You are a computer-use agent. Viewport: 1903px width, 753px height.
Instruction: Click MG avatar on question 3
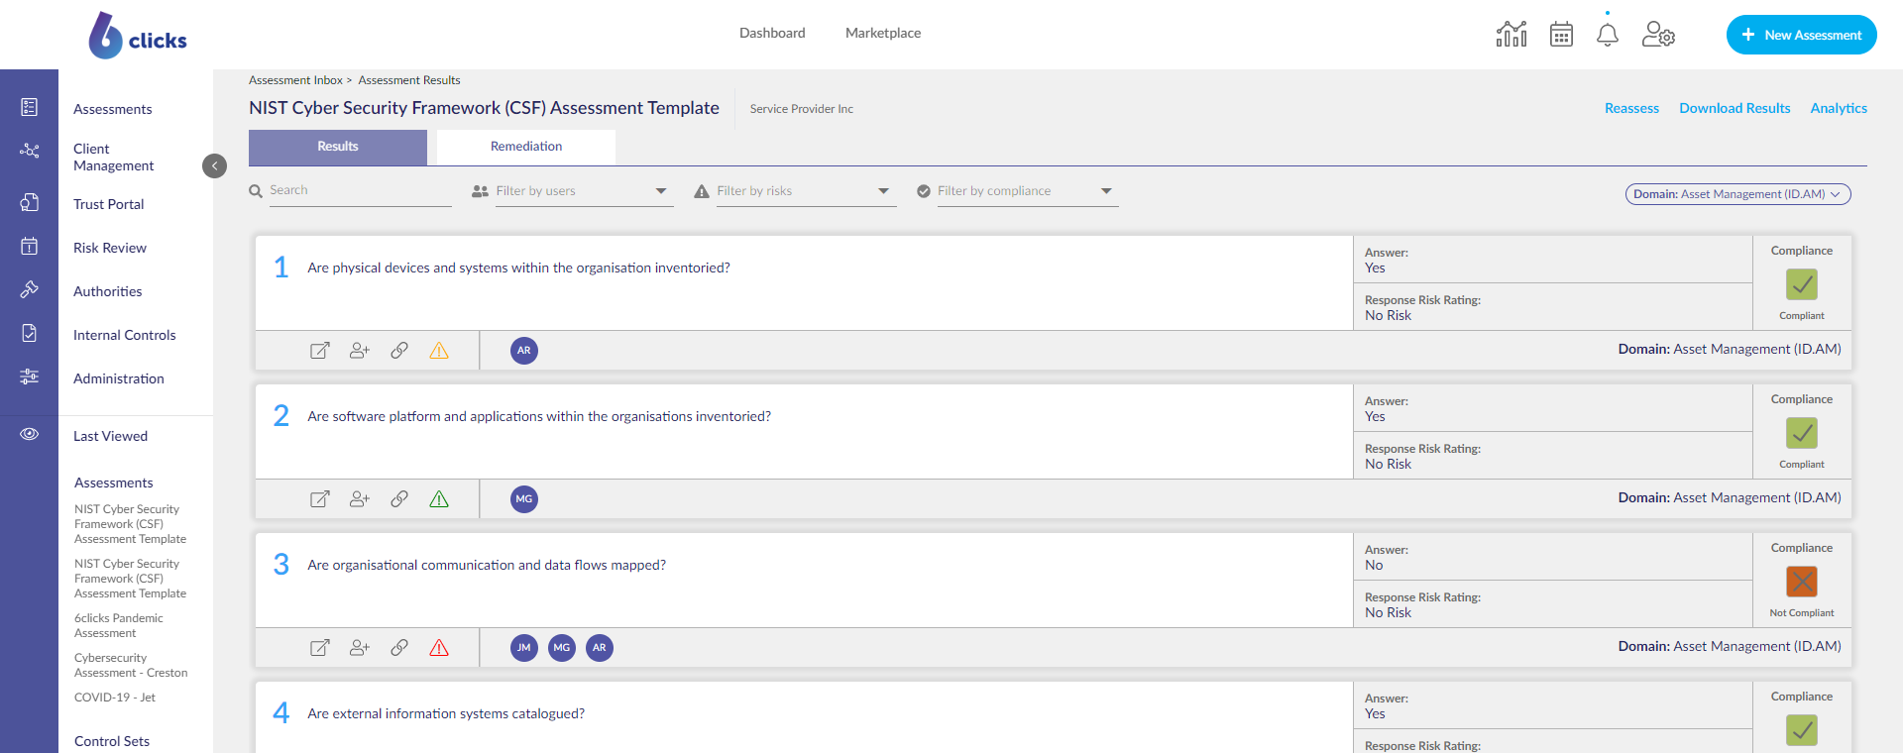point(562,648)
